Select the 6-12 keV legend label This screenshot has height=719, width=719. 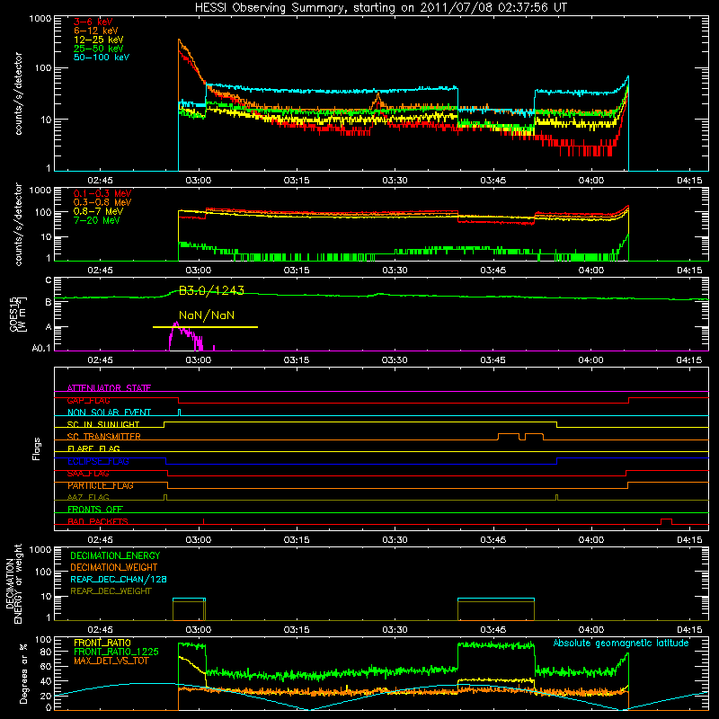pos(96,31)
